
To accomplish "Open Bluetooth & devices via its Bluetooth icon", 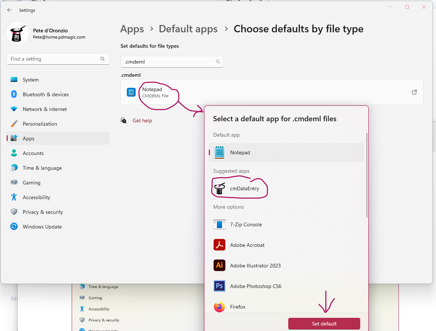I will coord(14,94).
